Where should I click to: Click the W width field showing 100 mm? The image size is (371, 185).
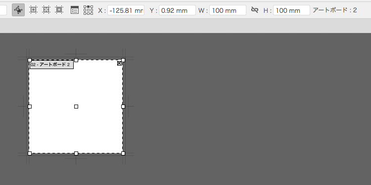click(228, 10)
